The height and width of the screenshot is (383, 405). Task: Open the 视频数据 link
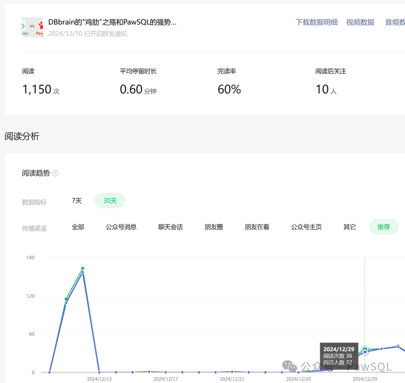click(360, 22)
